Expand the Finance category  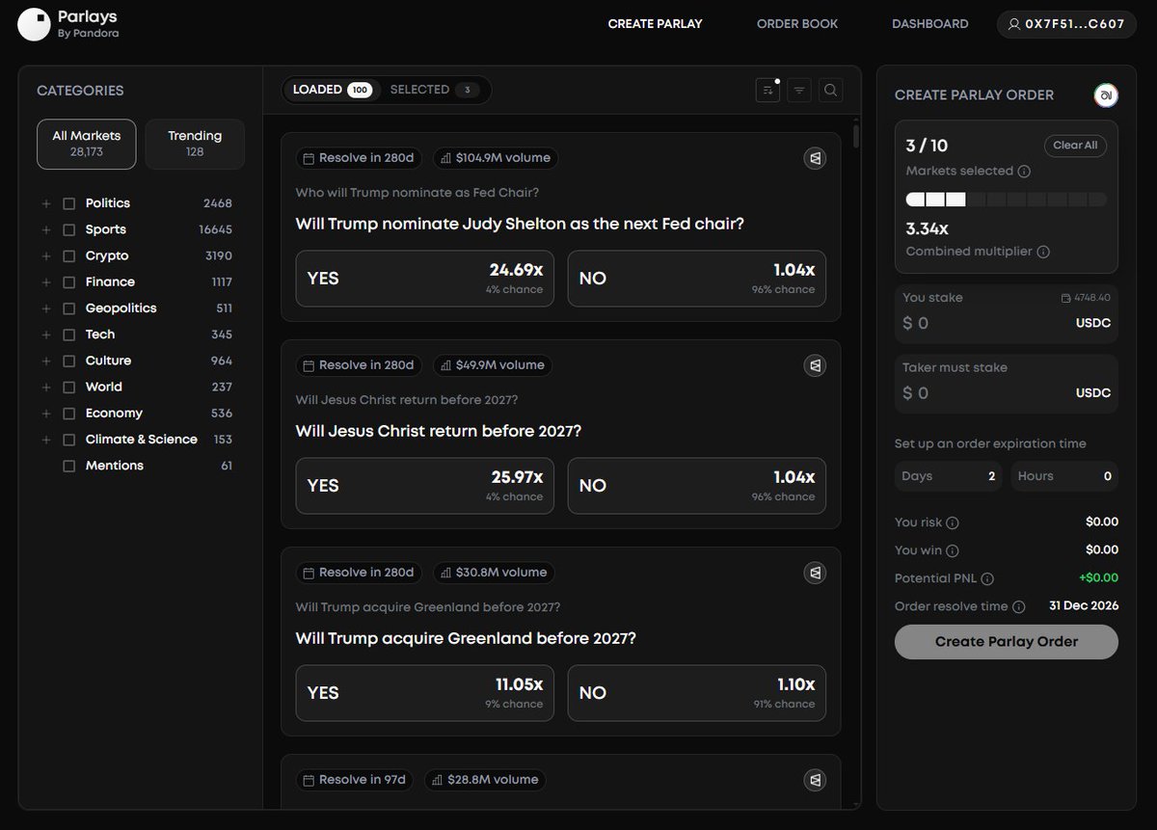(45, 282)
